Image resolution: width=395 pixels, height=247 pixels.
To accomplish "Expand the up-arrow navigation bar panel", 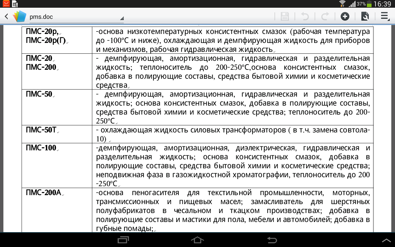I will pos(386,240).
